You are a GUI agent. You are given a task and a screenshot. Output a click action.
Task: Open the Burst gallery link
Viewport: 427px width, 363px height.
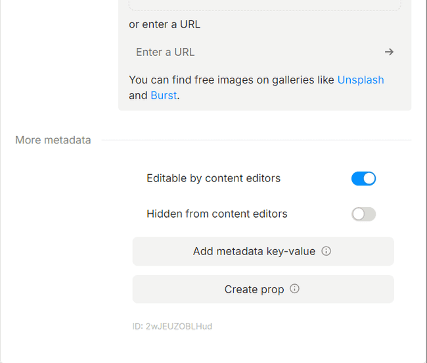(164, 95)
